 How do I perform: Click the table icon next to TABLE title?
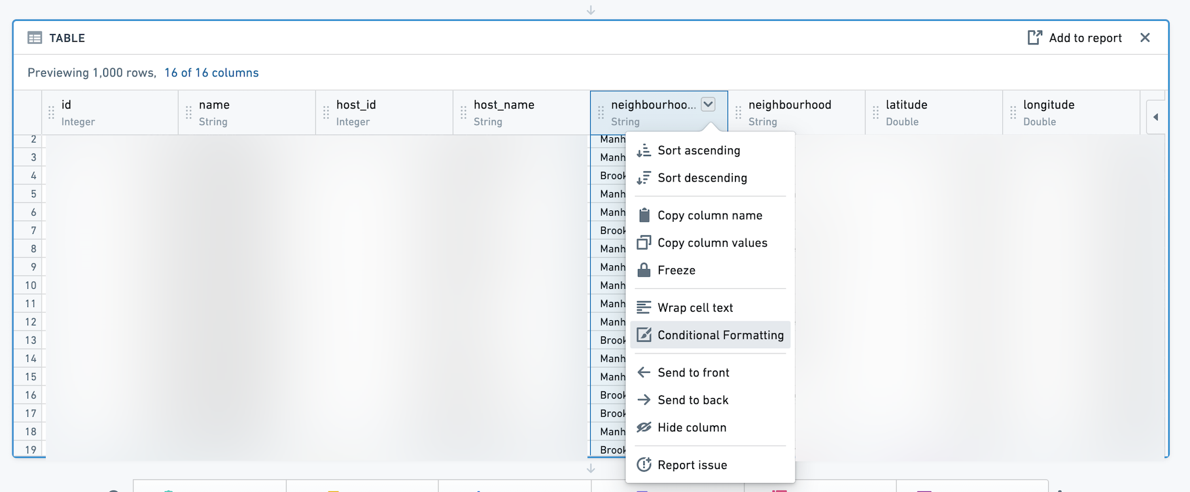point(35,38)
